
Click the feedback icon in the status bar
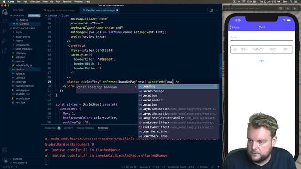[x=212, y=167]
